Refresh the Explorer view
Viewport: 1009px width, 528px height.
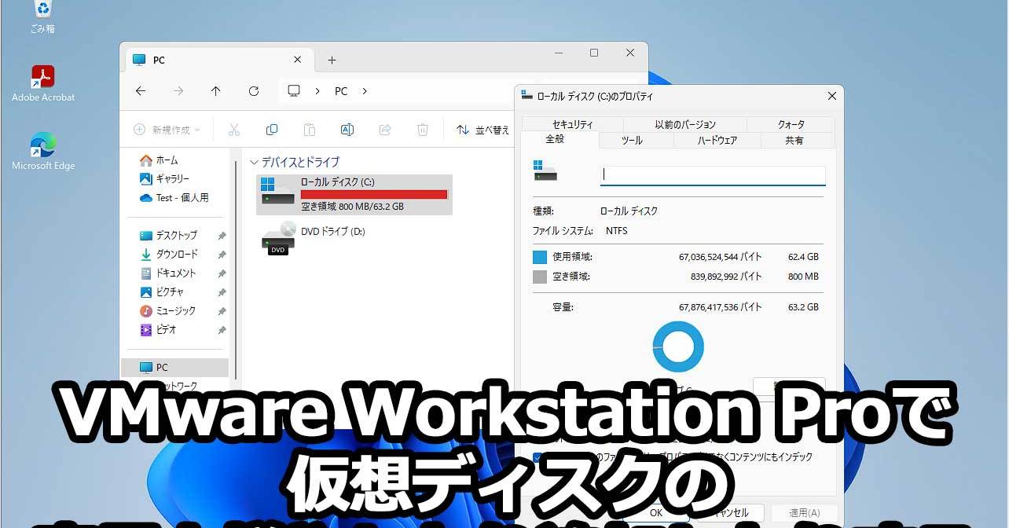tap(253, 91)
